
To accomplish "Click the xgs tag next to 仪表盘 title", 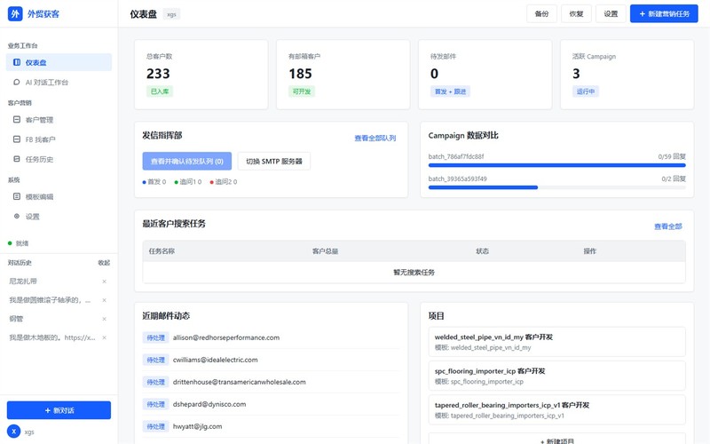I will 171,14.
